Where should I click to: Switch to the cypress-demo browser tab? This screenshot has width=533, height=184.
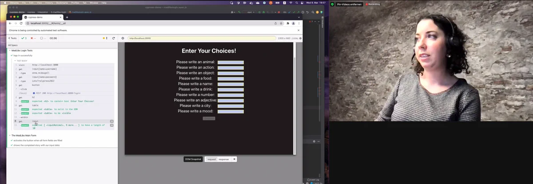tap(42, 17)
